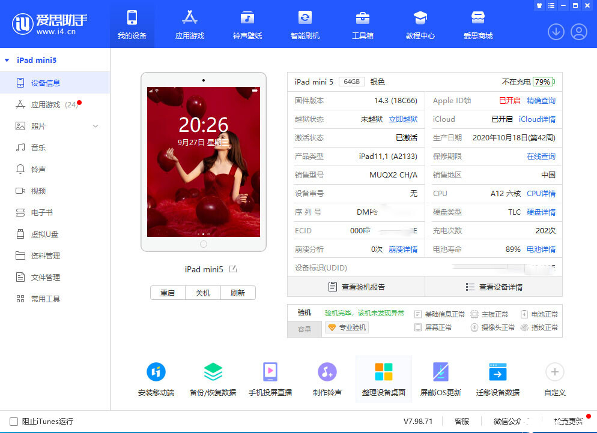Open 应用游戏 (24) in the sidebar
Image resolution: width=597 pixels, height=433 pixels.
[55, 104]
